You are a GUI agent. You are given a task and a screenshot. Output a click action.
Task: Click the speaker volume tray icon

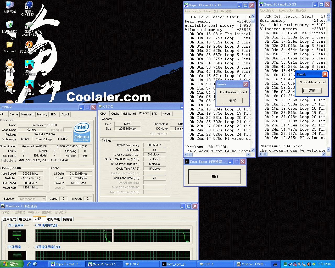tap(309, 264)
